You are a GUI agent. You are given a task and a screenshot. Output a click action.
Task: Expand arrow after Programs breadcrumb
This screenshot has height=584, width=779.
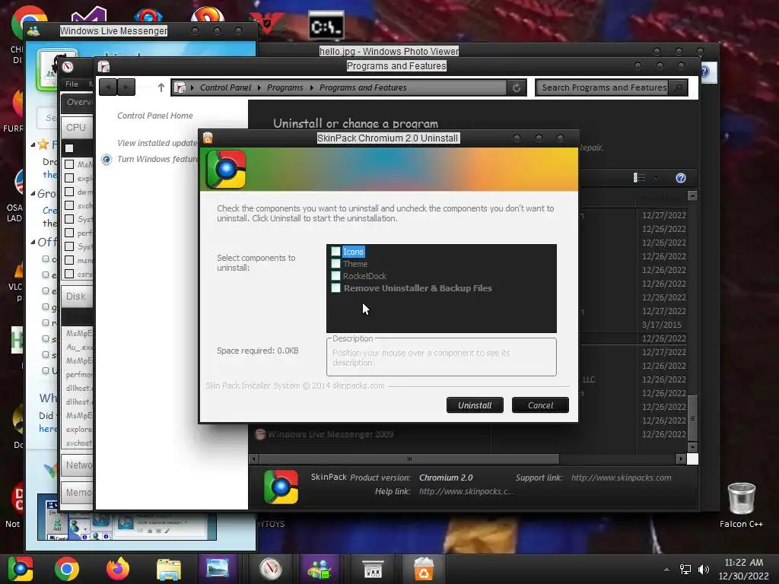[x=311, y=88]
